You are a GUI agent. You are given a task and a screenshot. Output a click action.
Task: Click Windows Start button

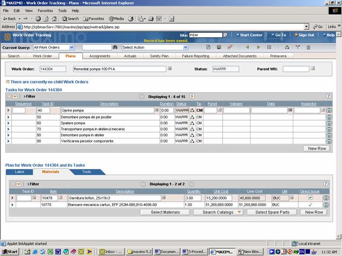tap(9, 252)
